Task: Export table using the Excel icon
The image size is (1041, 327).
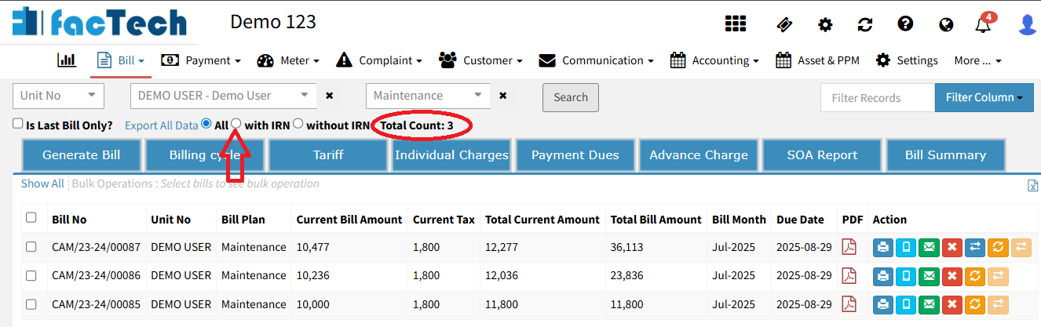Action: click(x=1033, y=185)
